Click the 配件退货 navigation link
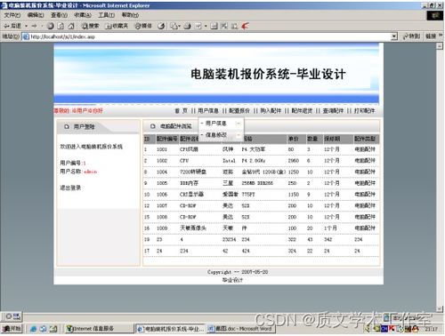The width and height of the screenshot is (445, 336). pos(302,111)
